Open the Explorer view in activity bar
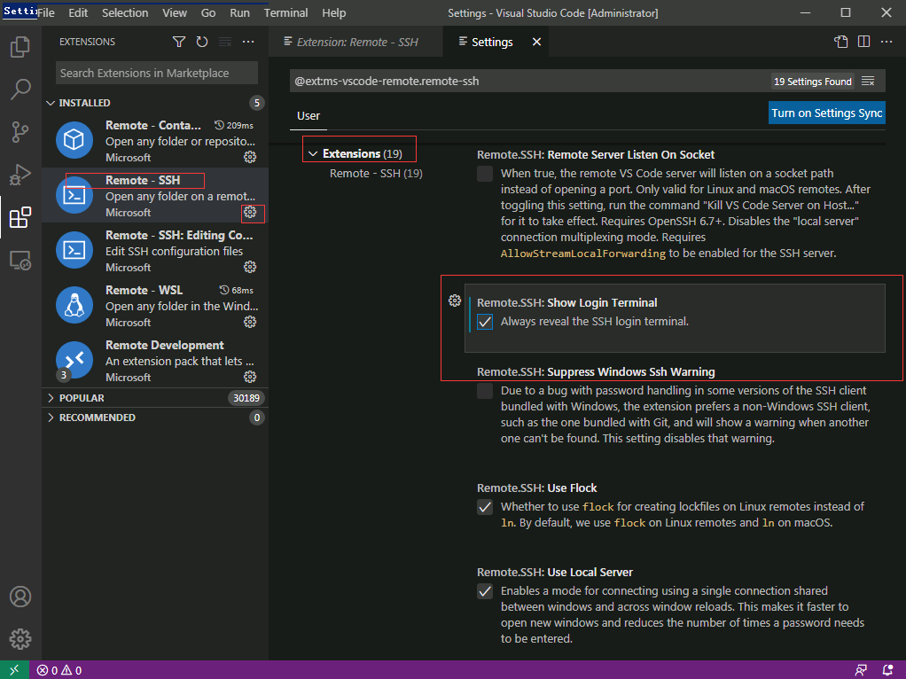 click(20, 47)
